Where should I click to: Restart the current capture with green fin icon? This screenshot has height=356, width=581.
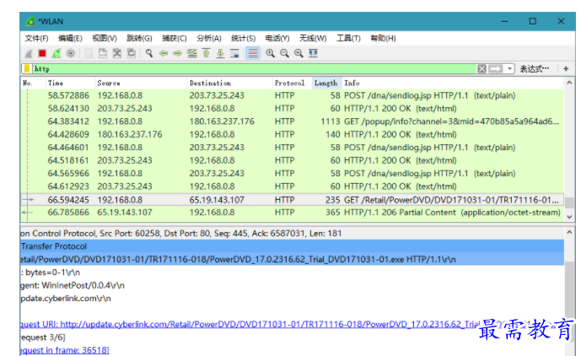coord(56,53)
